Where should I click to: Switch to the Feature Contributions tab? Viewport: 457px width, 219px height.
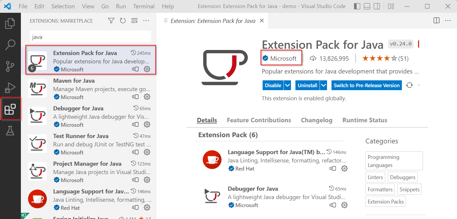coord(259,120)
